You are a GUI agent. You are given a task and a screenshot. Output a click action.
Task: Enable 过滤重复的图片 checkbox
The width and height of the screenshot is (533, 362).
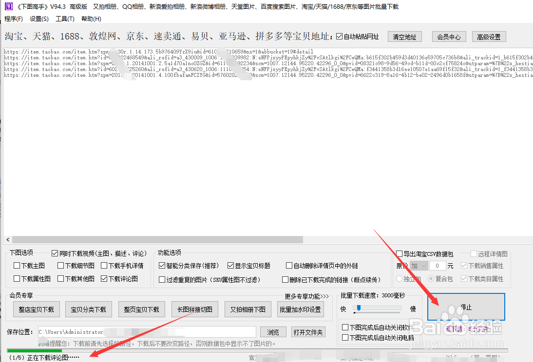(x=162, y=280)
